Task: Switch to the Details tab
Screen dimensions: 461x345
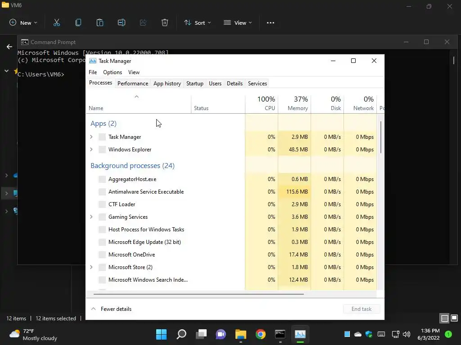Action: tap(235, 84)
